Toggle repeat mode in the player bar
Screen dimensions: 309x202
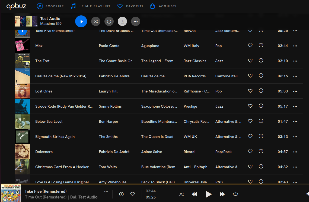point(235,194)
